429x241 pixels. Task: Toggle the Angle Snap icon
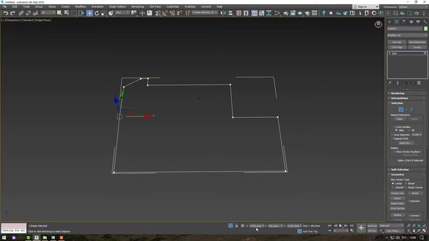165,13
